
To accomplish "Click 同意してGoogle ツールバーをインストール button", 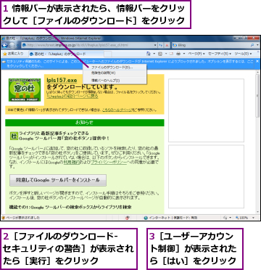I will tap(58, 180).
